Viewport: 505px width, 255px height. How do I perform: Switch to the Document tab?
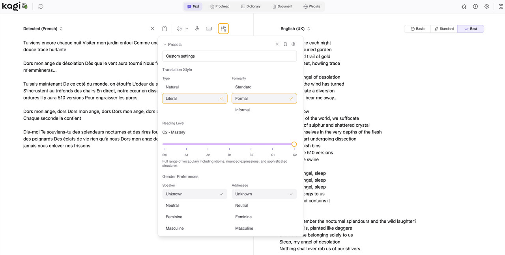(x=282, y=6)
